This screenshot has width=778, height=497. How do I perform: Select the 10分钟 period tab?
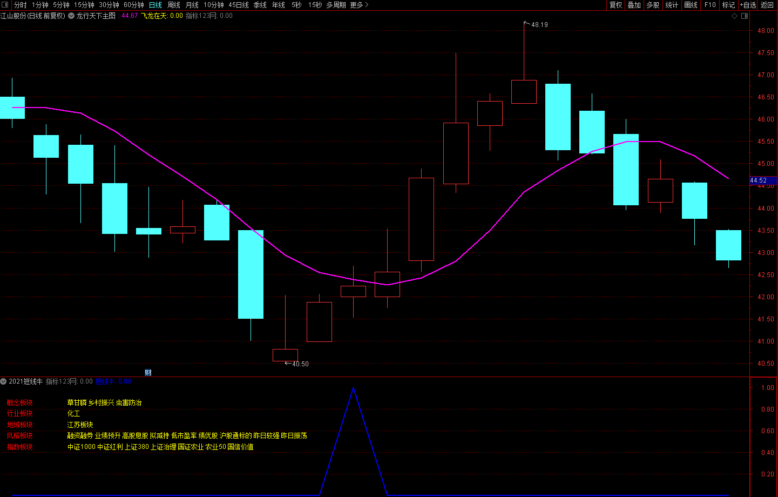[x=214, y=5]
